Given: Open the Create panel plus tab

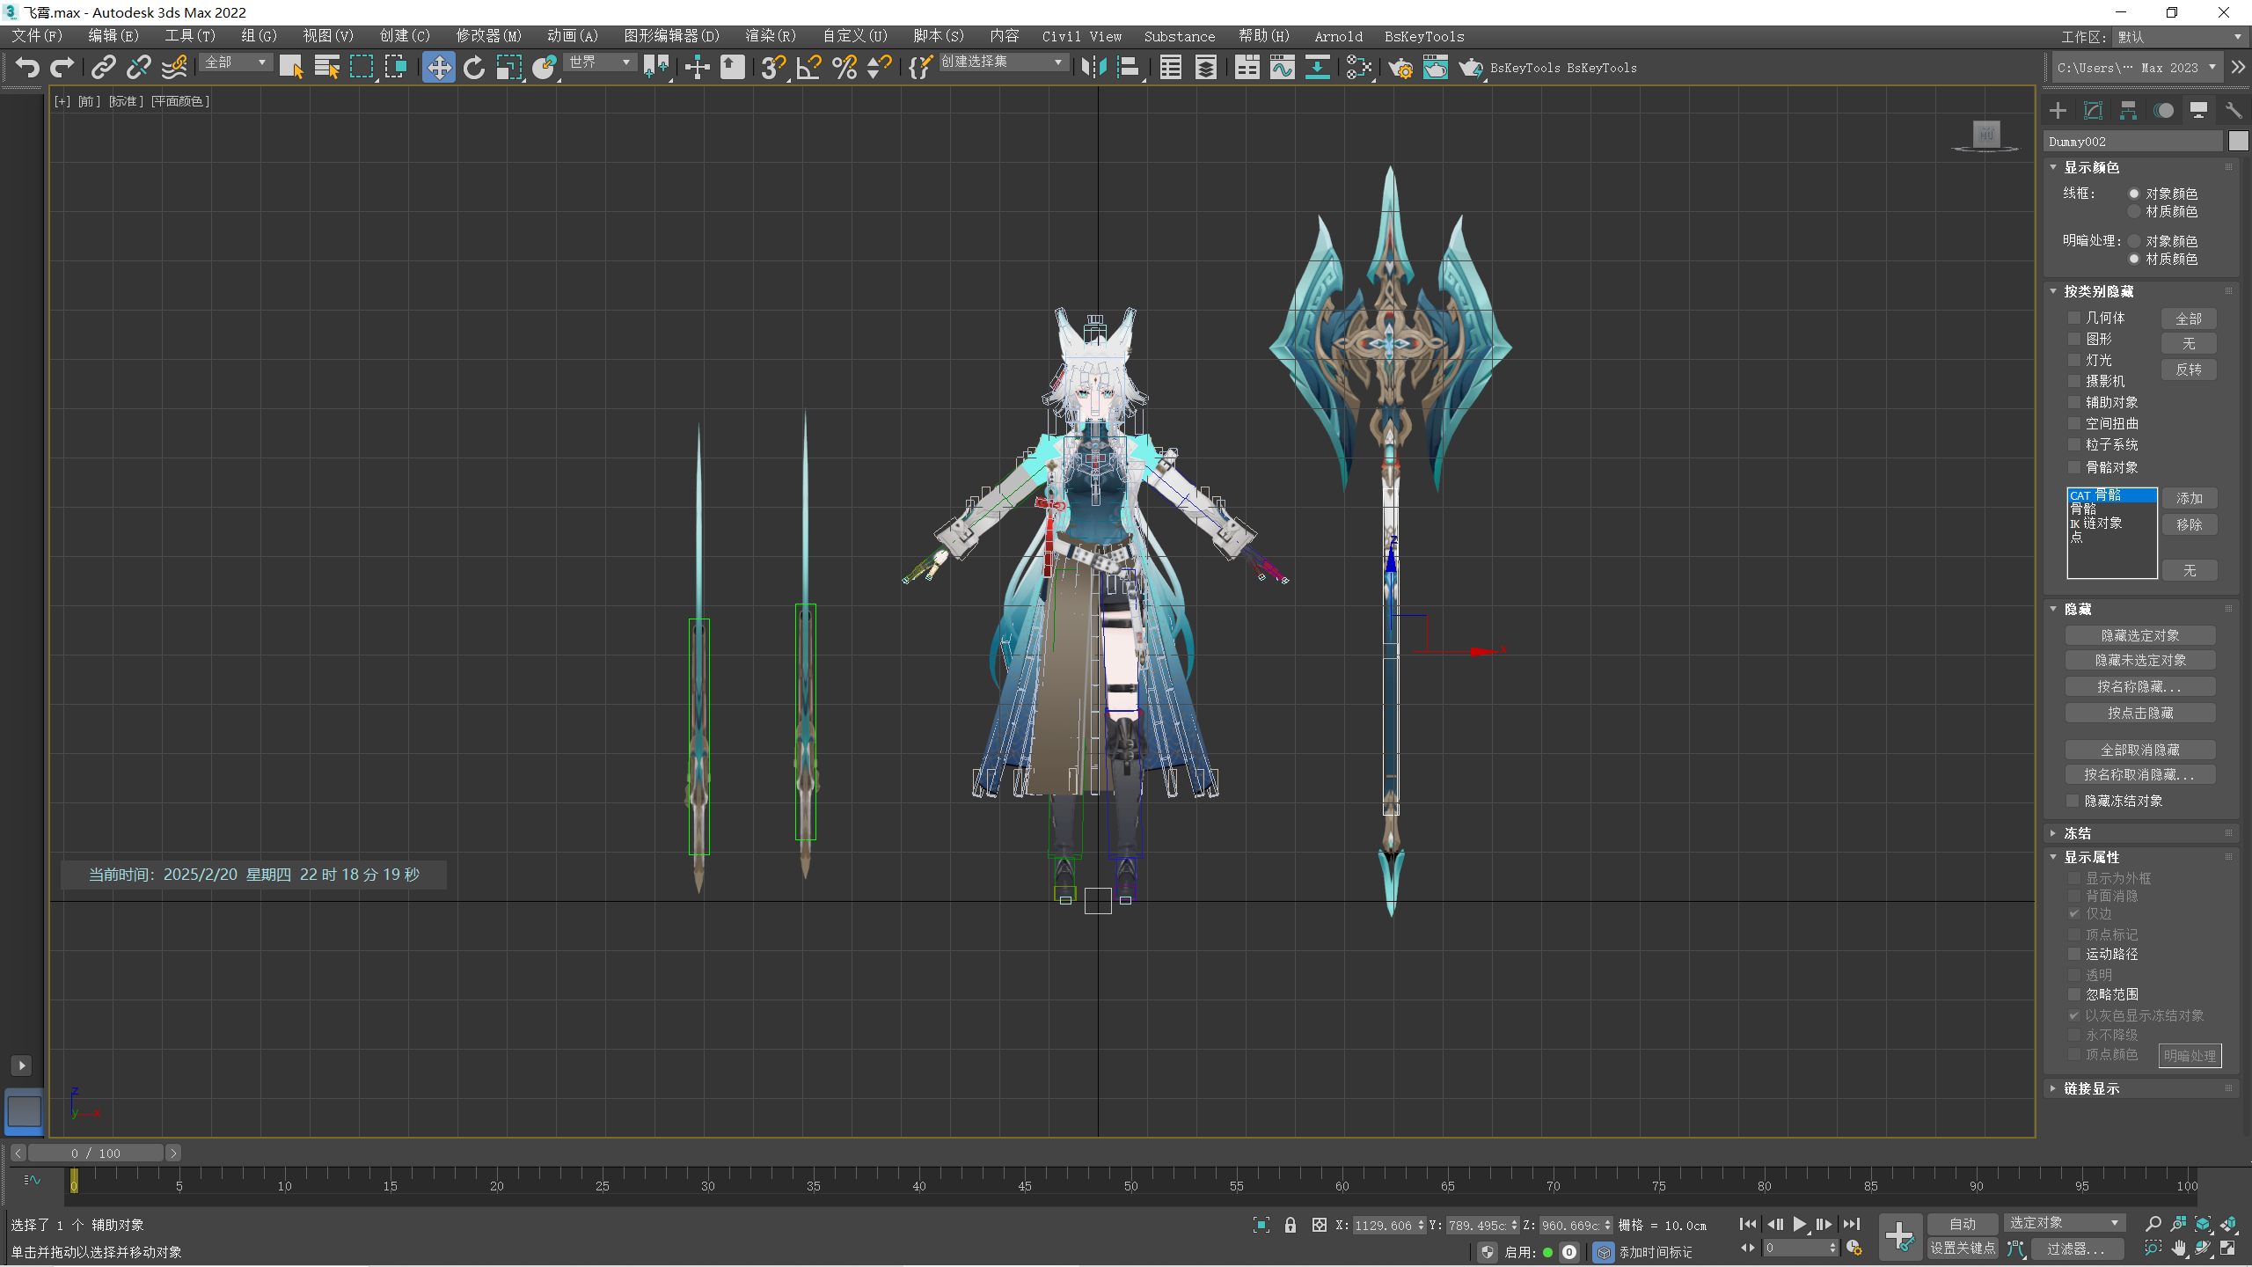Looking at the screenshot, I should point(2058,110).
